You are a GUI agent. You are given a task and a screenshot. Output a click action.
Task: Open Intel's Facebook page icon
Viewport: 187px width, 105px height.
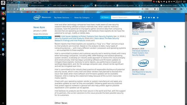coord(146,17)
